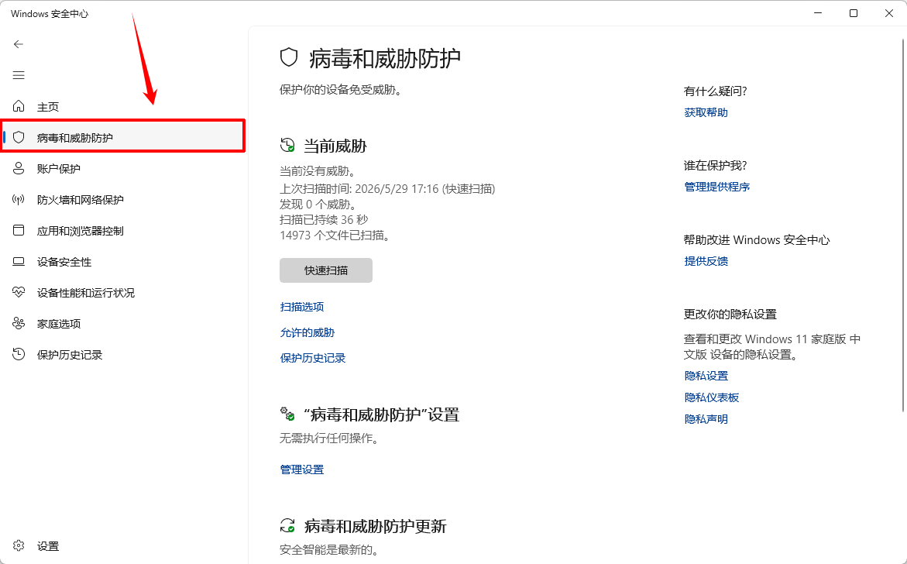
Task: Click the person icon for 账户保护
Action: pos(19,168)
